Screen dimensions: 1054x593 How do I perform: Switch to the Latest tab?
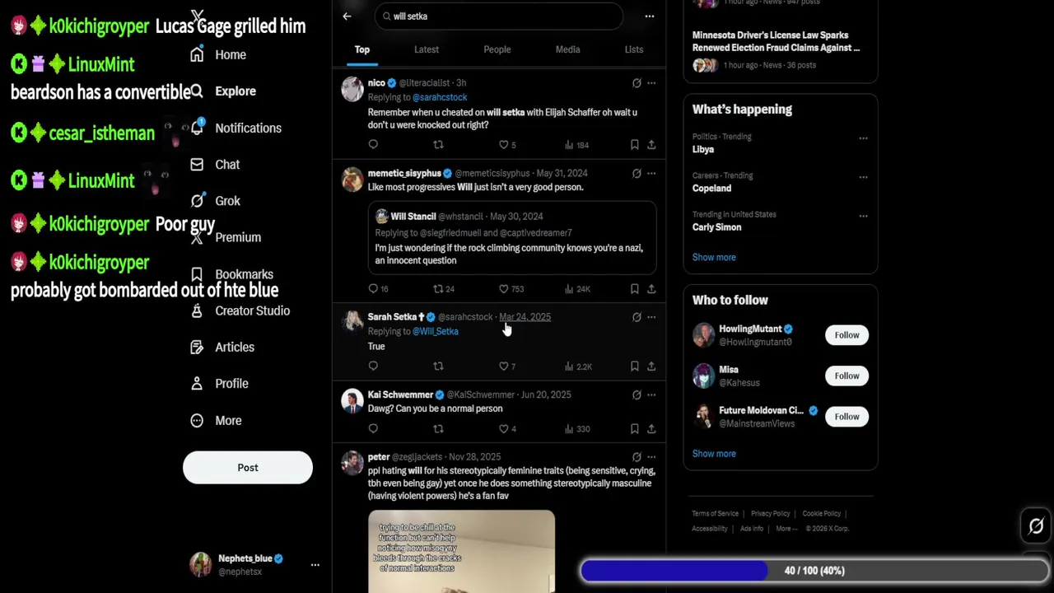pos(427,49)
